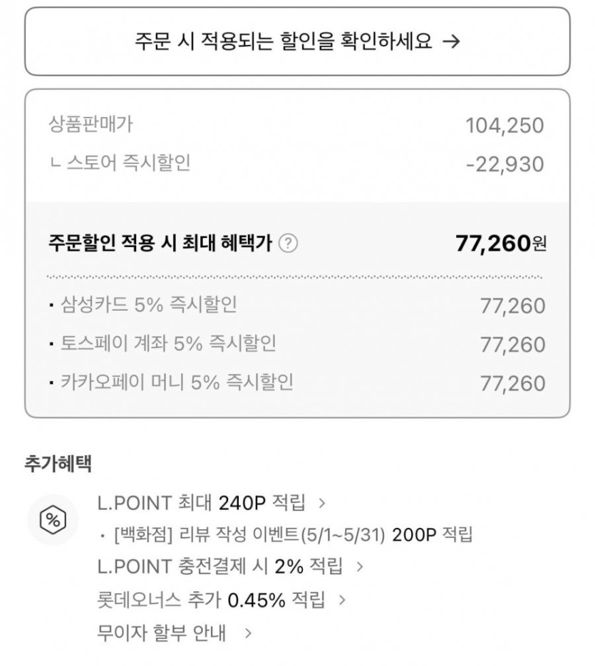
Task: Click chevron beside 충전결제 시 2% 적립
Action: pos(360,567)
